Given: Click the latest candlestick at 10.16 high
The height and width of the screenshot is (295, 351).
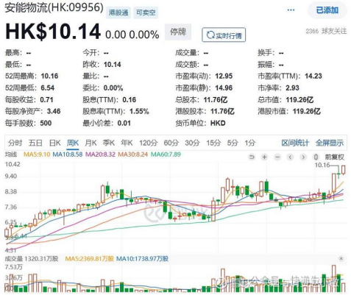Looking at the screenshot, I should pyautogui.click(x=344, y=170).
